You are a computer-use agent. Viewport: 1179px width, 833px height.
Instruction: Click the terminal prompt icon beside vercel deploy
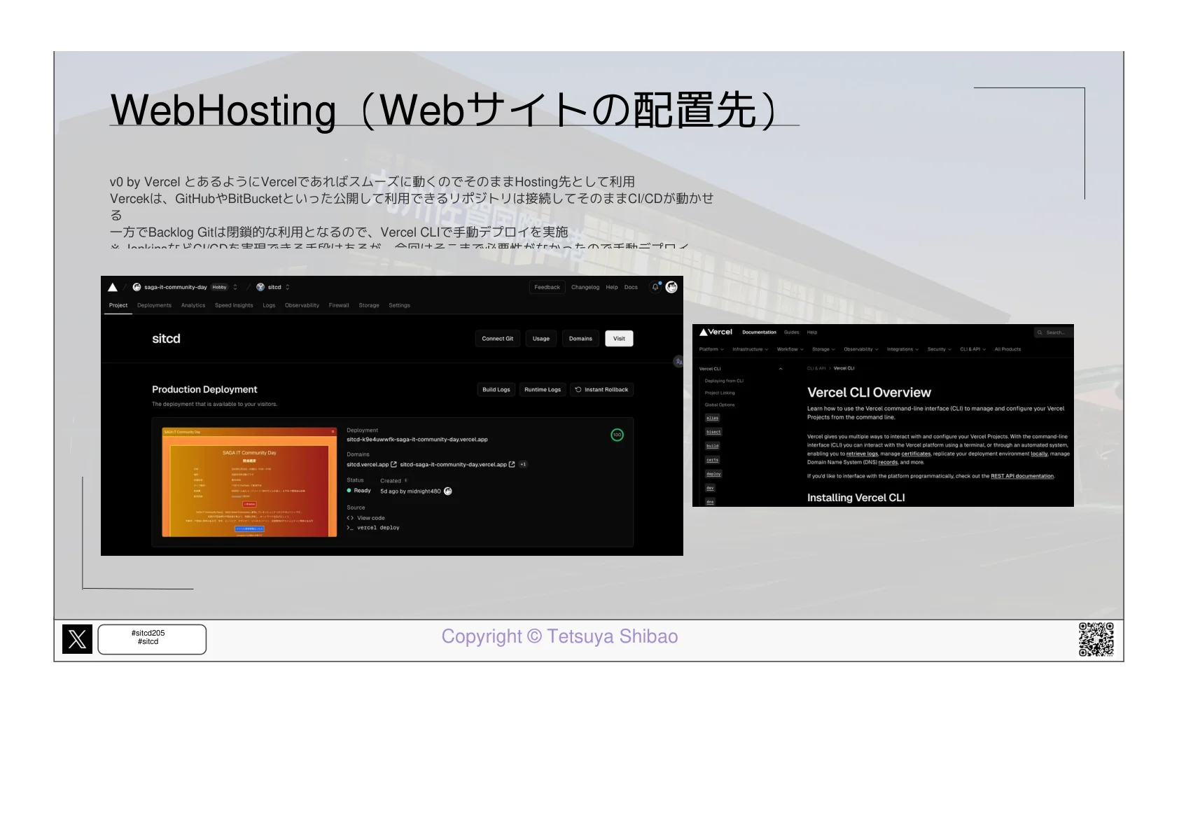pyautogui.click(x=350, y=528)
